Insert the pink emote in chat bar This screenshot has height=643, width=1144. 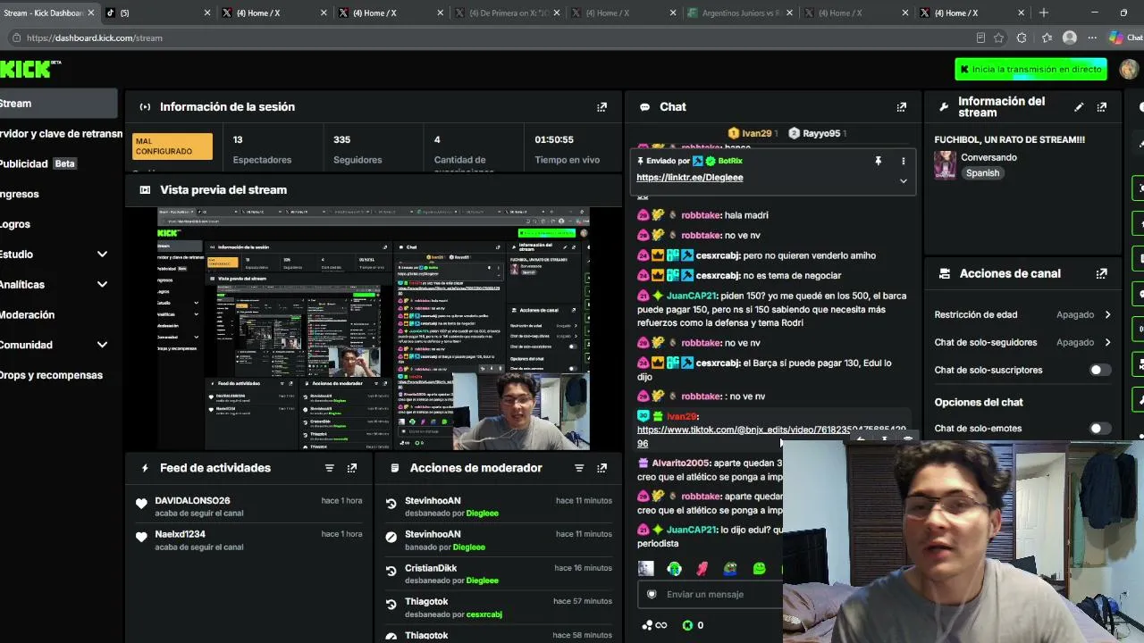pos(702,569)
